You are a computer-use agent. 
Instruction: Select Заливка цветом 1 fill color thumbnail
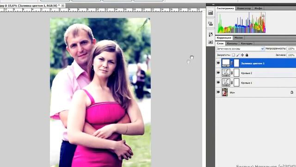click(226, 63)
